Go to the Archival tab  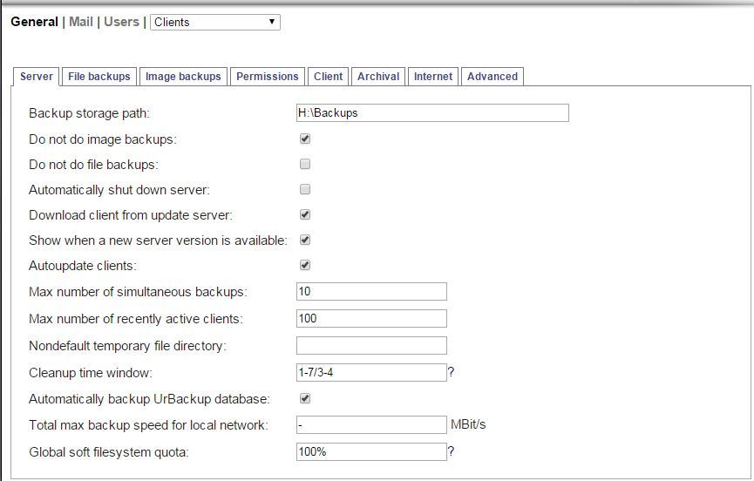coord(378,77)
